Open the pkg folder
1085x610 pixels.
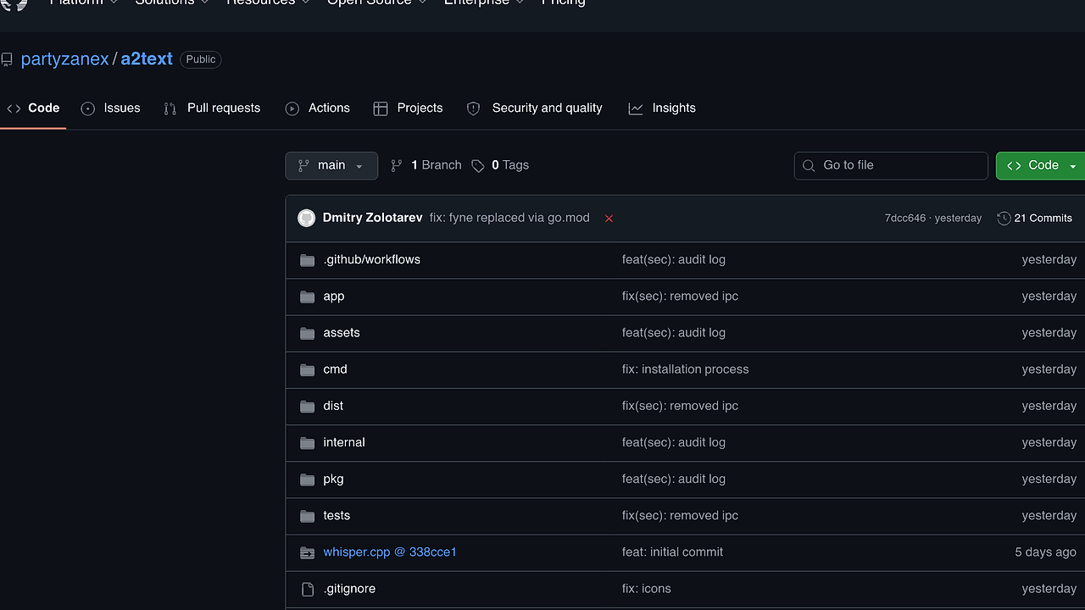point(333,479)
